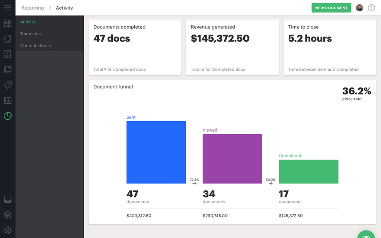The width and height of the screenshot is (381, 238).
Task: Open the Content Library icon in sidebar
Action: [x=7, y=70]
